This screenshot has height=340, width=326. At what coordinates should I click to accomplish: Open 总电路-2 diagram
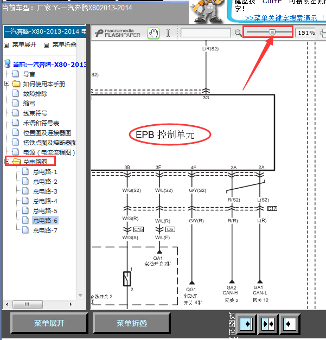click(x=45, y=182)
